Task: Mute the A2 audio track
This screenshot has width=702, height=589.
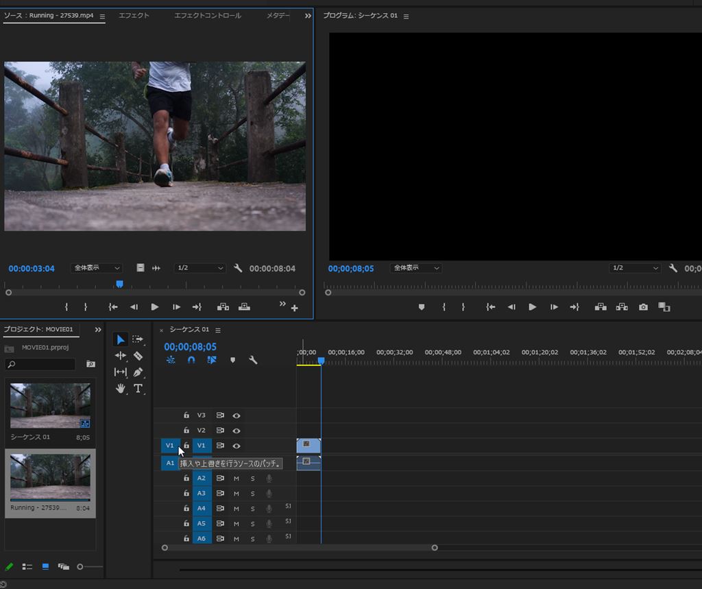Action: click(237, 479)
